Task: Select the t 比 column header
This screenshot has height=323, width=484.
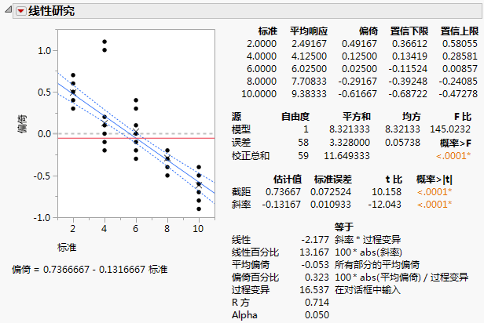Action: click(394, 180)
